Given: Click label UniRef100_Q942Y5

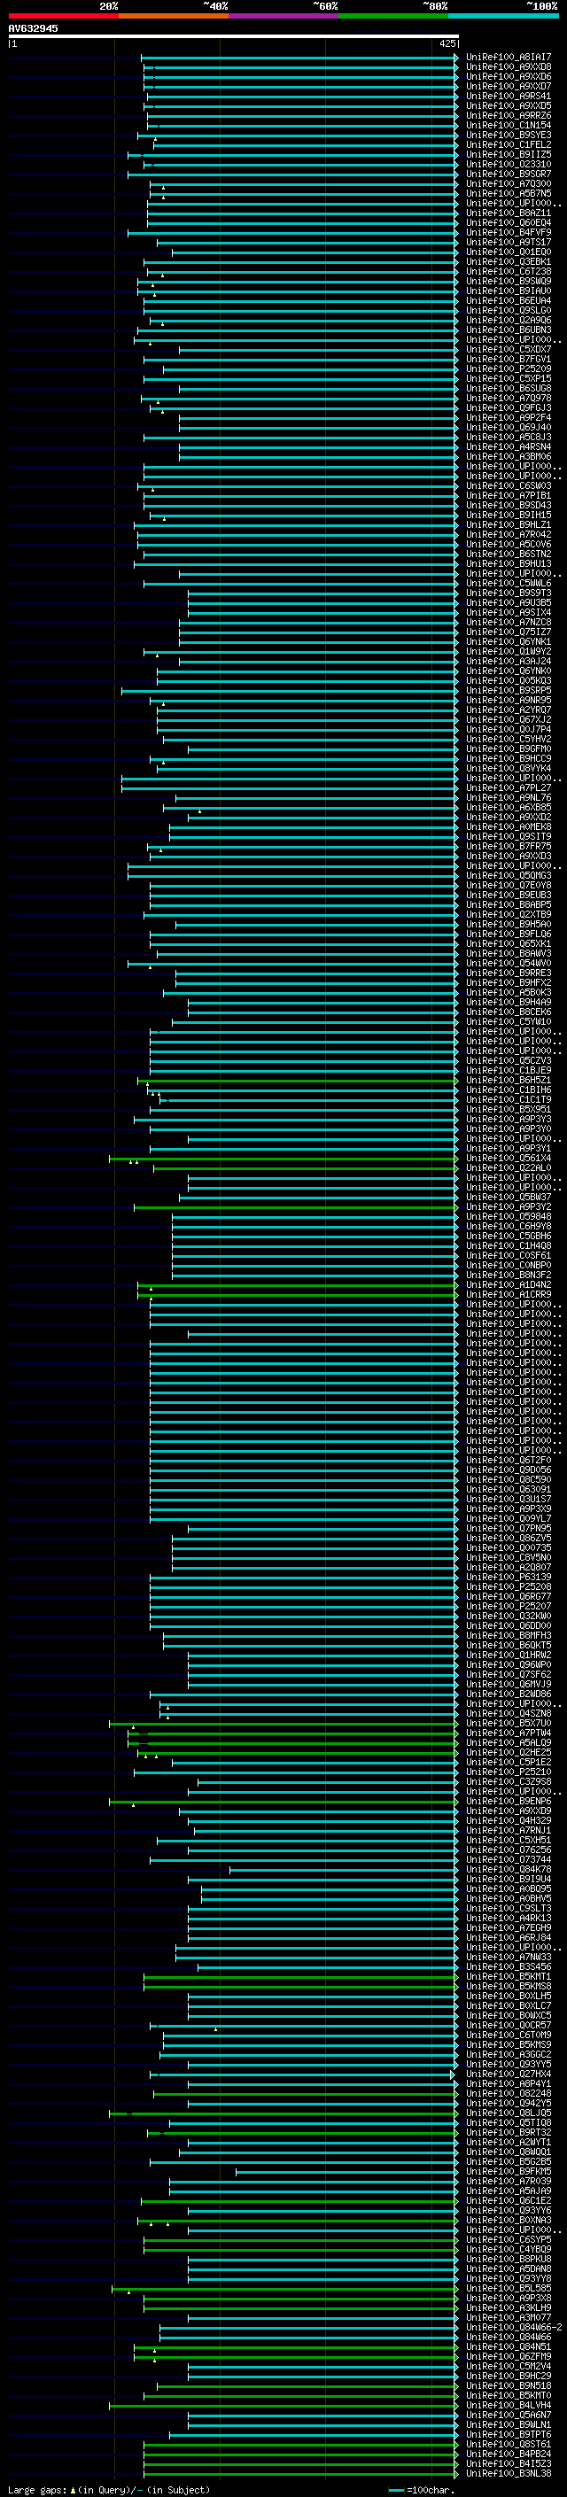Looking at the screenshot, I should pyautogui.click(x=509, y=2104).
